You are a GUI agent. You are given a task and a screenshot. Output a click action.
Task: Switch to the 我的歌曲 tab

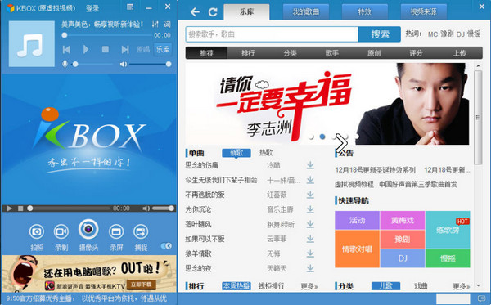[306, 12]
